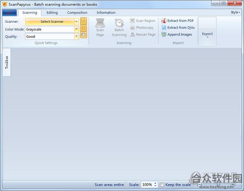Click the Select Scanner button
The image size is (244, 191).
coord(50,22)
